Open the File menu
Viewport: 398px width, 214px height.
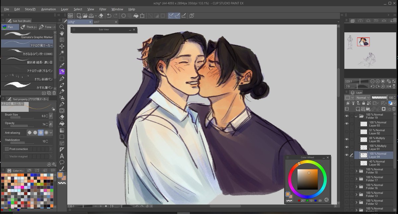tap(7, 9)
